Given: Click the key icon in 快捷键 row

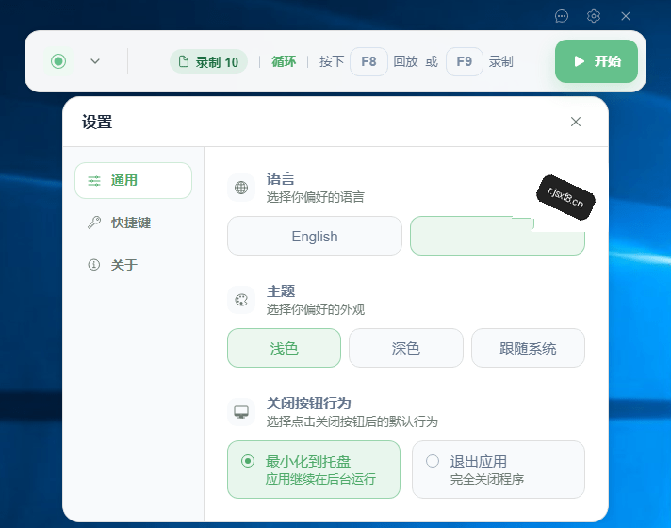Looking at the screenshot, I should click(94, 223).
